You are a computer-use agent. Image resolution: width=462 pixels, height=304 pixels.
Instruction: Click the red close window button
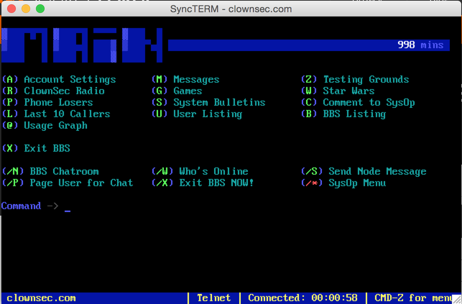[11, 9]
